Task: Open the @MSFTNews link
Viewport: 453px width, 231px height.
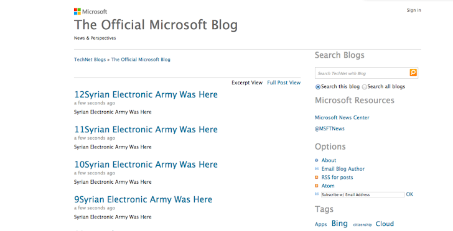Action: (x=329, y=129)
